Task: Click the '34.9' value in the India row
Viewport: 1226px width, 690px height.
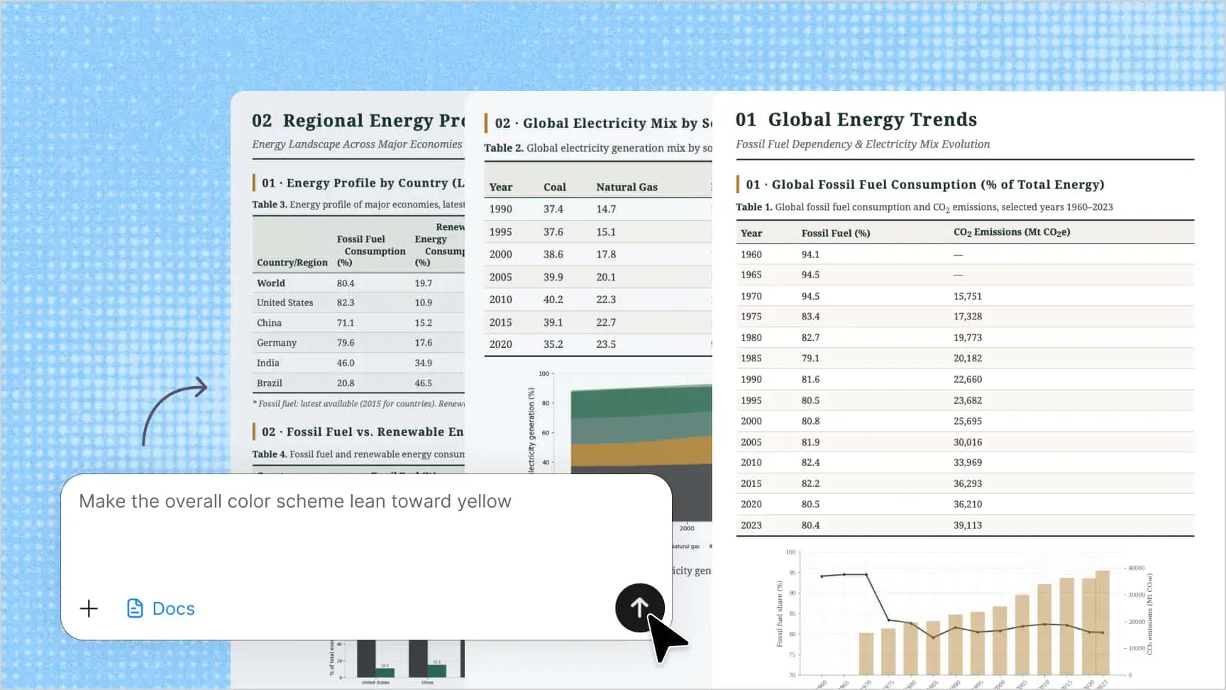Action: coord(424,363)
